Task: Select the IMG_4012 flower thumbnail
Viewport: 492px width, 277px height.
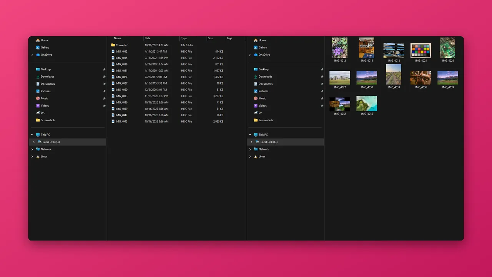Action: tap(340, 48)
